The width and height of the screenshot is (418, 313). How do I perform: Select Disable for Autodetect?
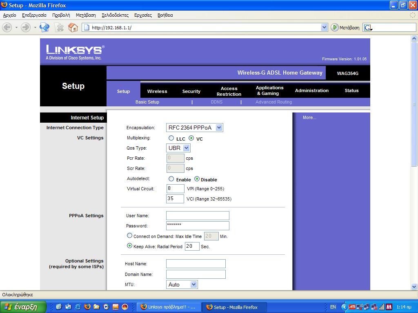coord(197,179)
